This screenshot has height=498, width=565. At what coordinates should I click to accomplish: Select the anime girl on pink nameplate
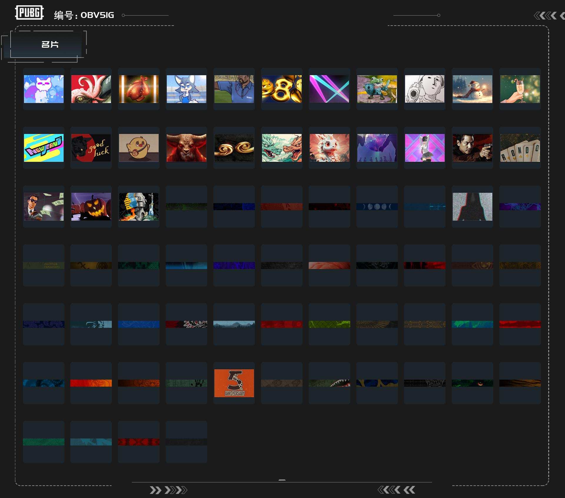(425, 148)
